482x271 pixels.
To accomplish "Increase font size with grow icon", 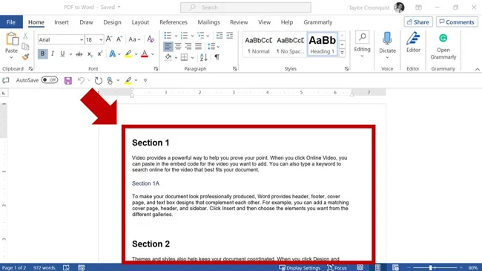I will pyautogui.click(x=109, y=39).
